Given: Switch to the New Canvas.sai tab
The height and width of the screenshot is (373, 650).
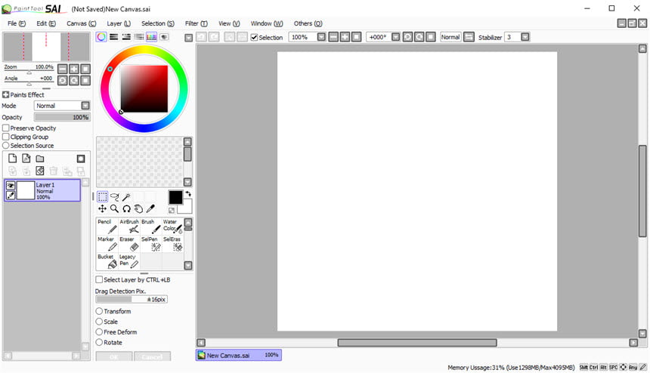Looking at the screenshot, I should click(239, 355).
